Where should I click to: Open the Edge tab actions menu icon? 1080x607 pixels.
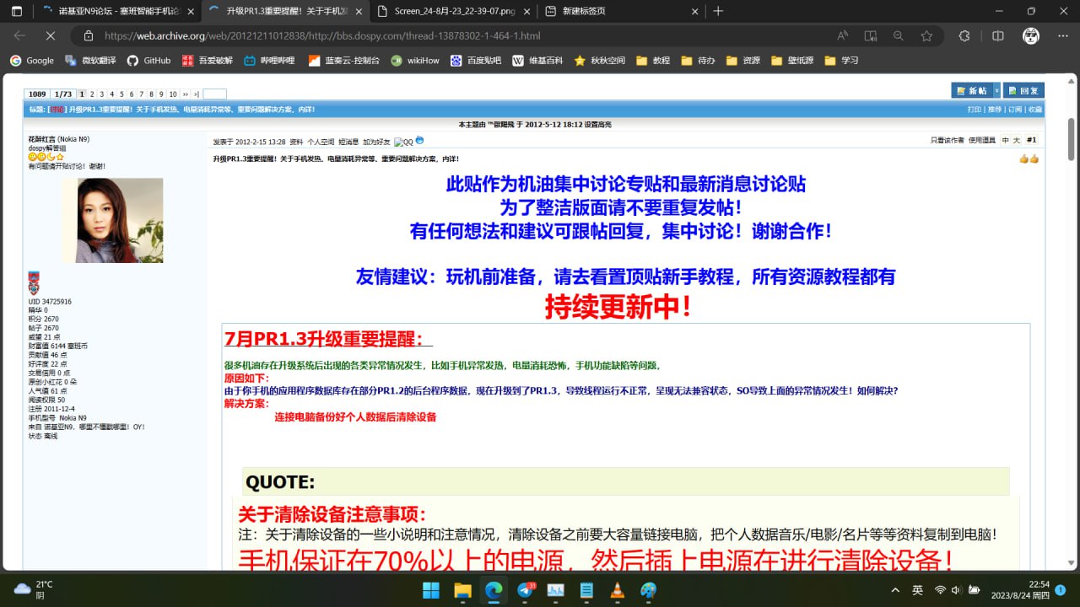point(17,11)
